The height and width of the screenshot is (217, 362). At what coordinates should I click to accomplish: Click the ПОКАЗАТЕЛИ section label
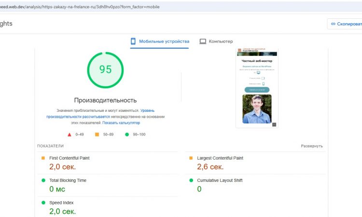point(50,146)
